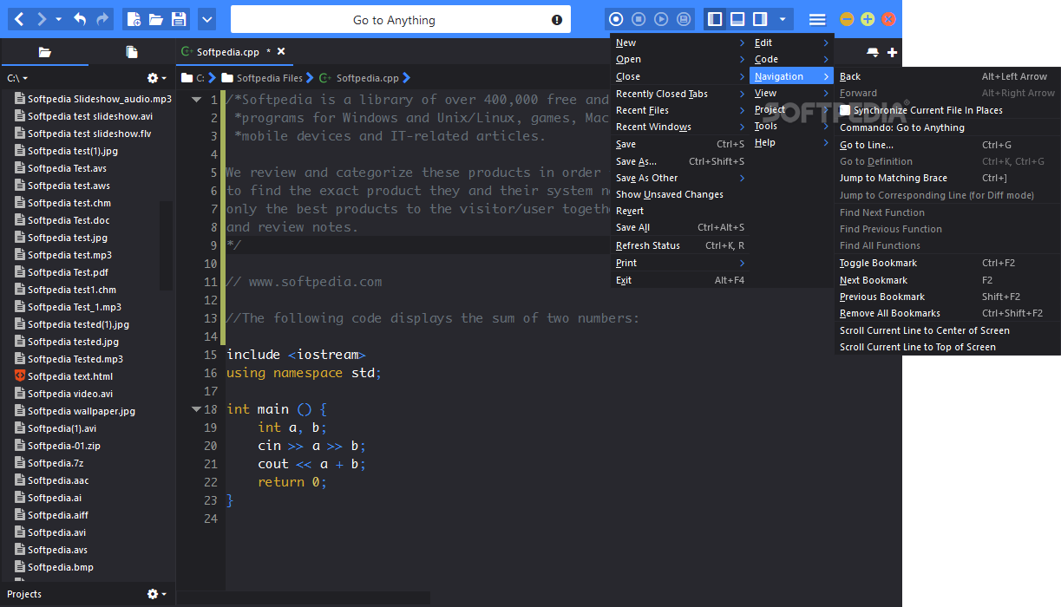1061x607 pixels.
Task: Toggle the right pane visibility
Action: pos(760,19)
